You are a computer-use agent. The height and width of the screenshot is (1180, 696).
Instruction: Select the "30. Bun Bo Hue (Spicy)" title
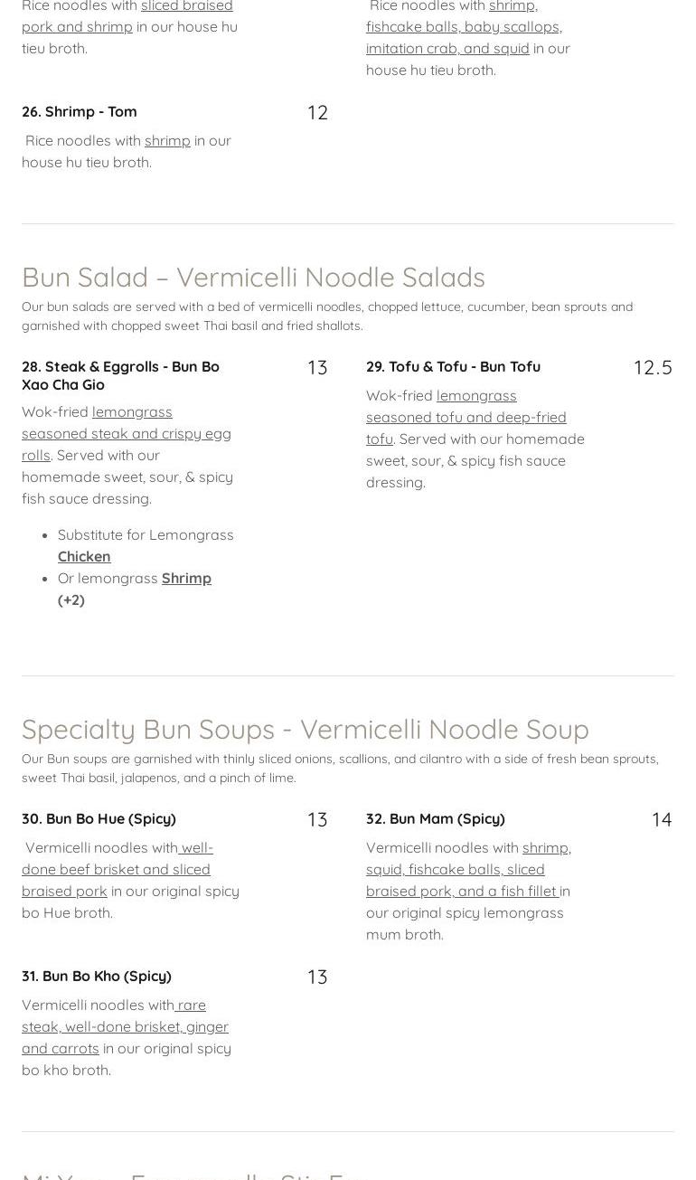(x=99, y=818)
